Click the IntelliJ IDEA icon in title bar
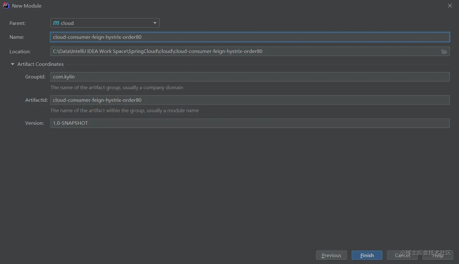The image size is (459, 264). (x=6, y=6)
